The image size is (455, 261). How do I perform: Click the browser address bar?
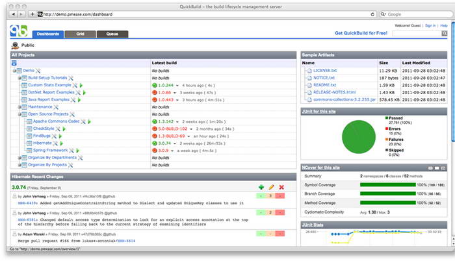pos(206,14)
